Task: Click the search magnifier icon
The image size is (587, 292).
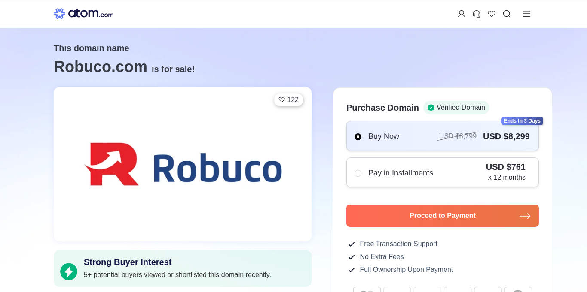Action: click(507, 14)
